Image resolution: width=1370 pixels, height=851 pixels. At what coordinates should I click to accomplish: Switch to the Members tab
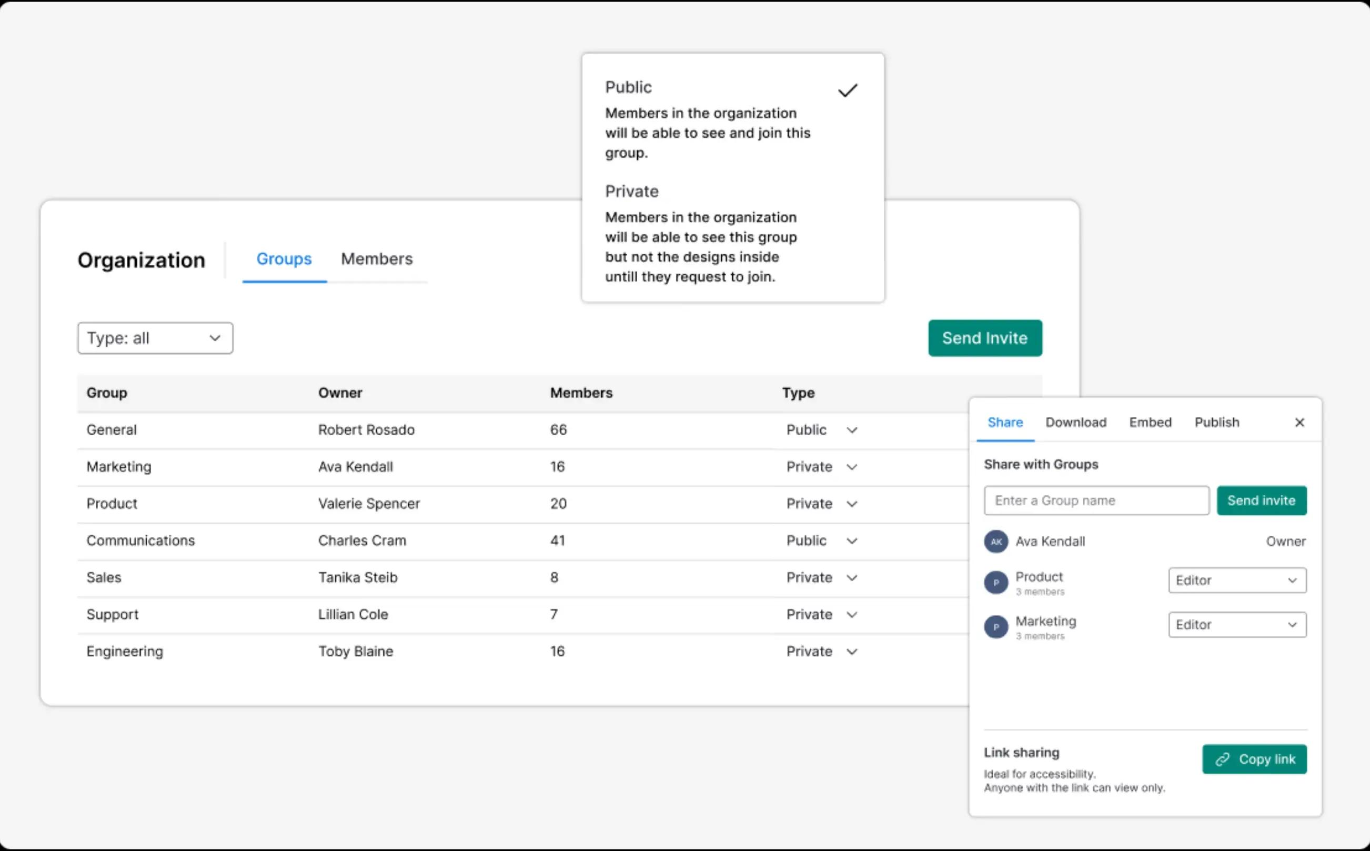[375, 258]
